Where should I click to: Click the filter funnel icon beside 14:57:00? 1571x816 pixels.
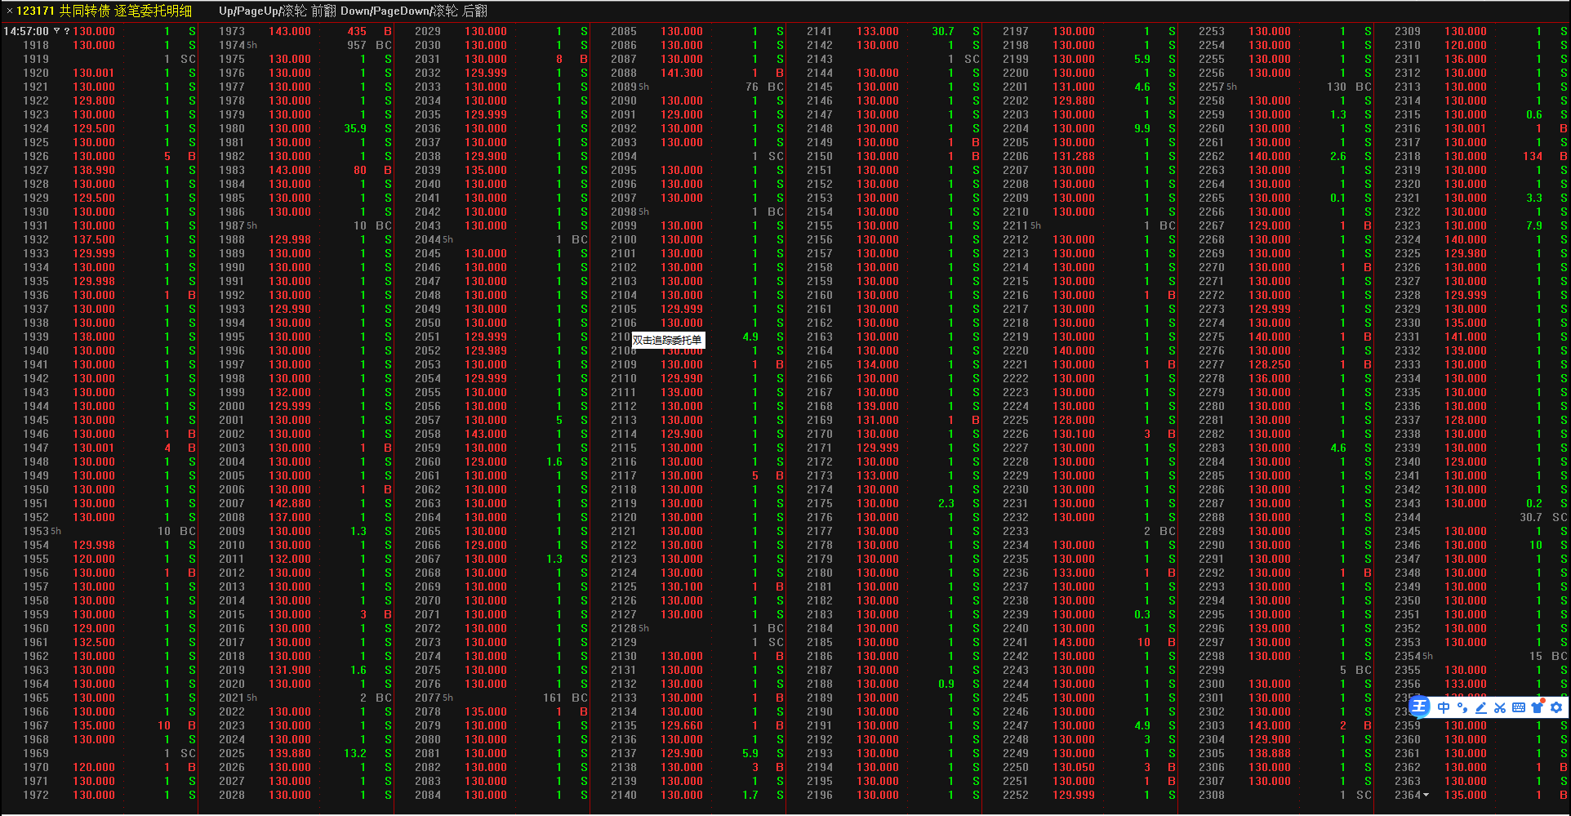pos(57,31)
